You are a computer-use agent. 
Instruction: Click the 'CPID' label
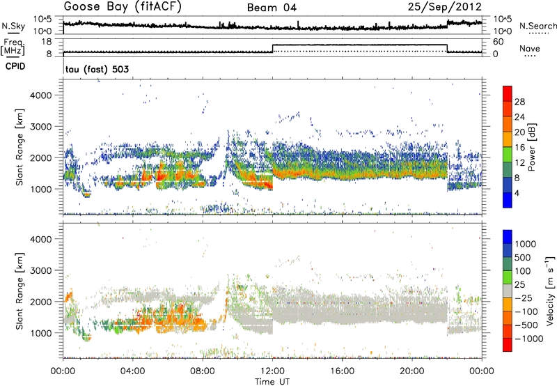15,66
